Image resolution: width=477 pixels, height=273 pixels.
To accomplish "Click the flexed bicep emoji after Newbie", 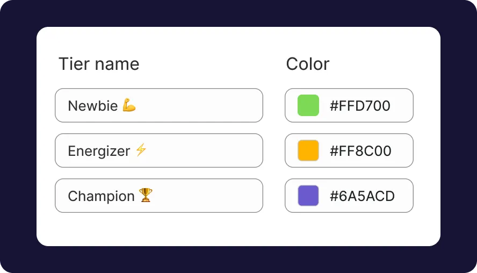I will click(129, 105).
